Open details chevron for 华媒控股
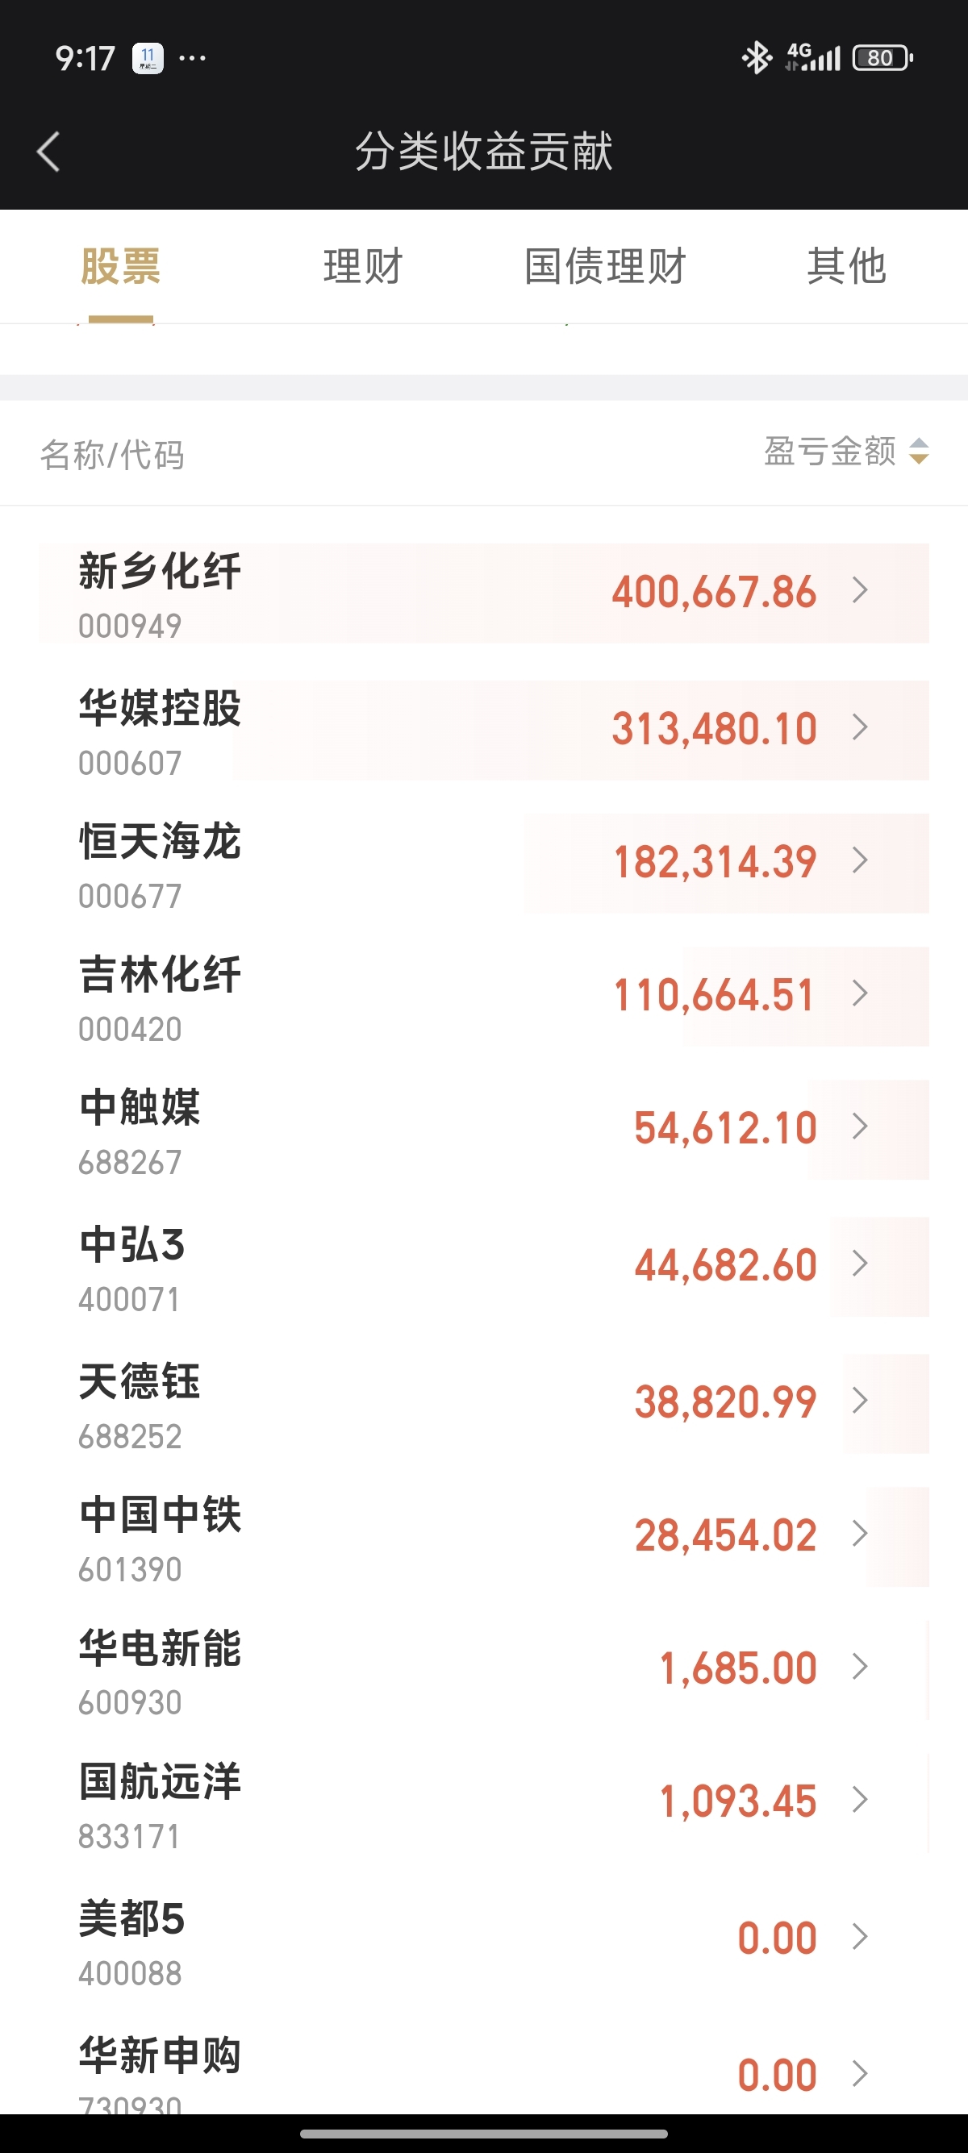This screenshot has height=2153, width=968. (x=860, y=727)
